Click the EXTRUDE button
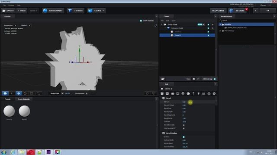Screen dimensions: 277x155 coord(76,11)
